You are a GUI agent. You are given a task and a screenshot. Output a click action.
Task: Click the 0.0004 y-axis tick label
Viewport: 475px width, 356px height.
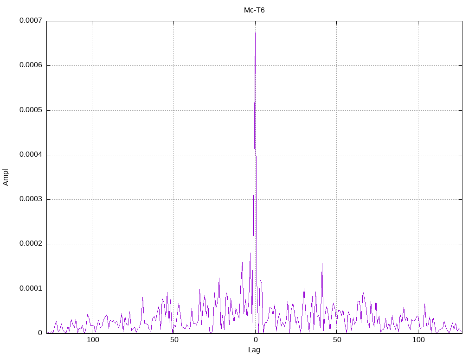click(31, 155)
